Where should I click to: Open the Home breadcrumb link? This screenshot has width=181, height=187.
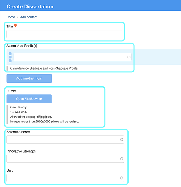11,17
